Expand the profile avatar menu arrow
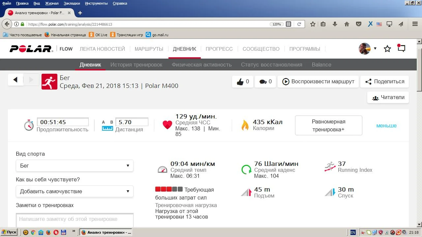422x237 pixels. click(x=375, y=49)
